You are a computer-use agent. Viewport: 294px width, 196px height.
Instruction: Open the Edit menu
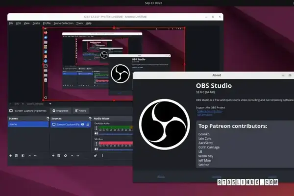pos(19,23)
